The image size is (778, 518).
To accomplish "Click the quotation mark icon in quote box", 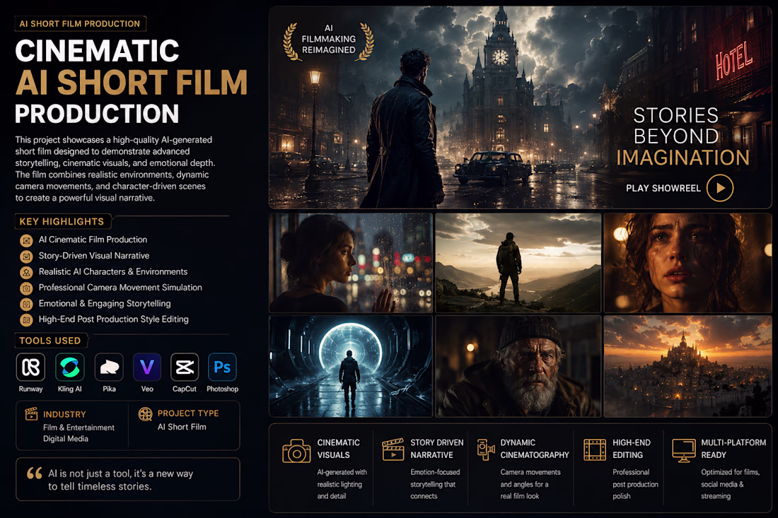I will click(34, 473).
